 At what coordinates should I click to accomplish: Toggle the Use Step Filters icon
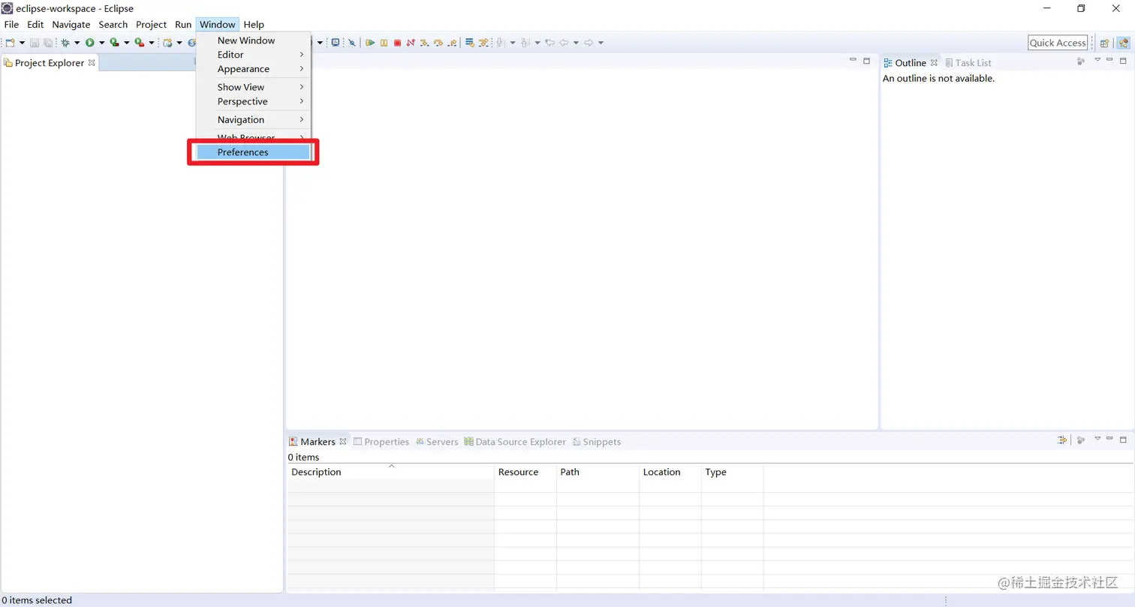coord(483,43)
